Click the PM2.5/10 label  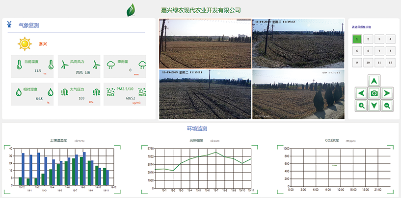tap(125, 88)
